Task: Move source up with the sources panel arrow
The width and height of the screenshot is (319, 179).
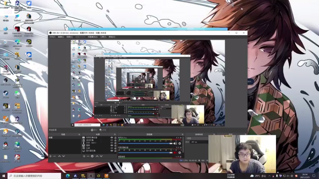Action: (x=97, y=156)
